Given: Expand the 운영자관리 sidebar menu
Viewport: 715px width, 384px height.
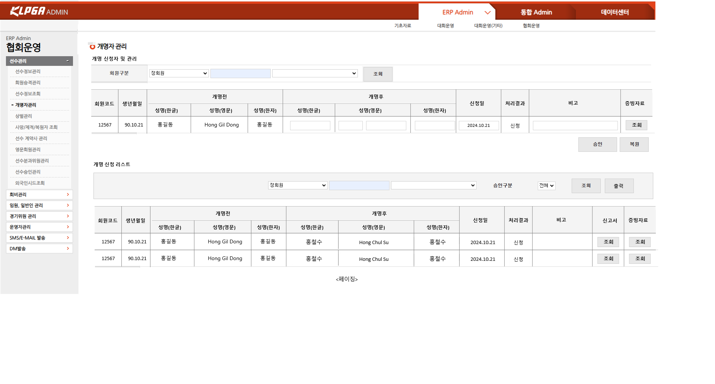Looking at the screenshot, I should coord(39,227).
